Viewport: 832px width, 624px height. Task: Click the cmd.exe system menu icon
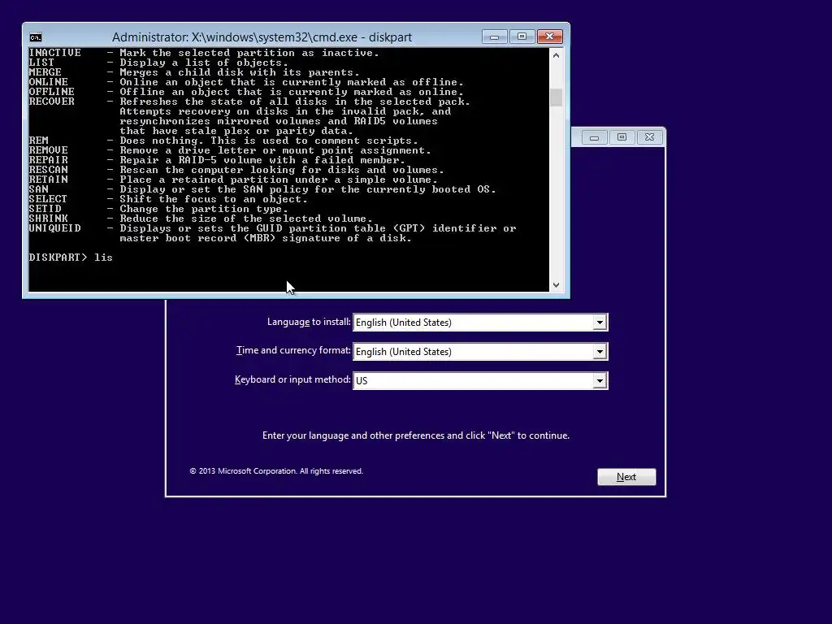click(x=36, y=37)
